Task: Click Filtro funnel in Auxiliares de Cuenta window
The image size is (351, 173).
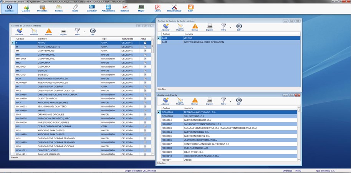Action: [224, 101]
